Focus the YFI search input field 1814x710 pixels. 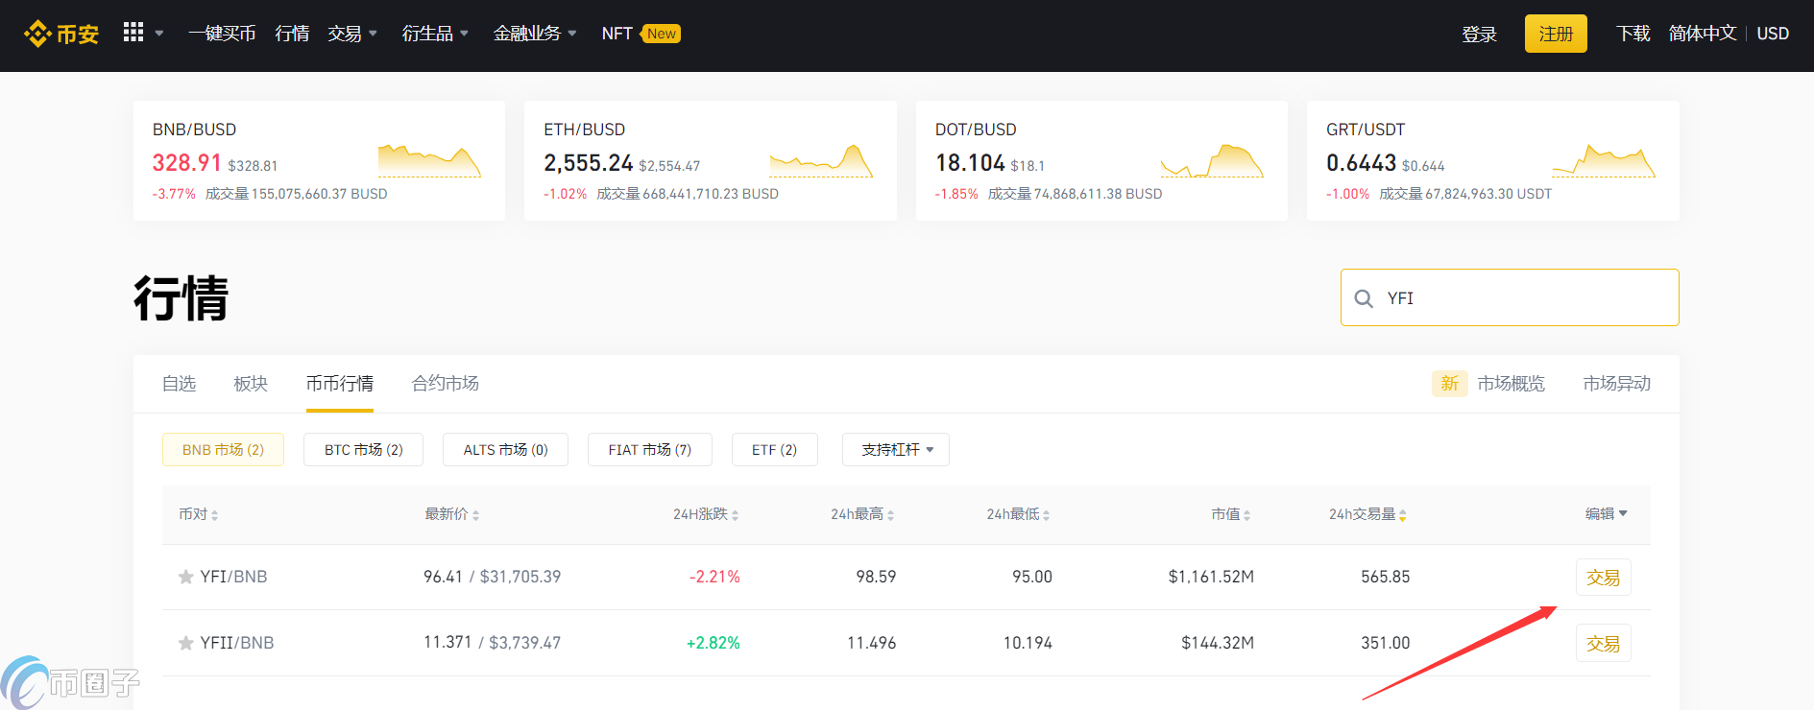pos(1510,297)
